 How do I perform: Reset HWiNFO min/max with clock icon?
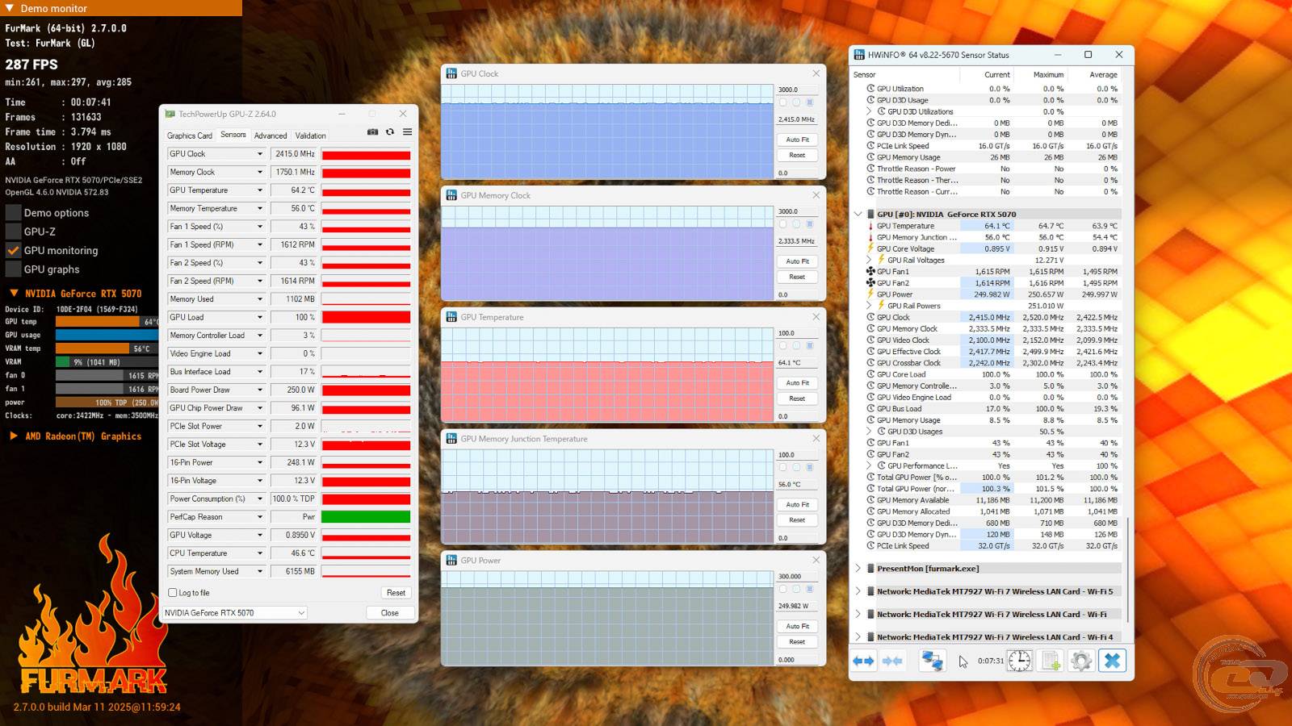[1020, 661]
